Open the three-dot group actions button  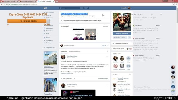[130, 37]
